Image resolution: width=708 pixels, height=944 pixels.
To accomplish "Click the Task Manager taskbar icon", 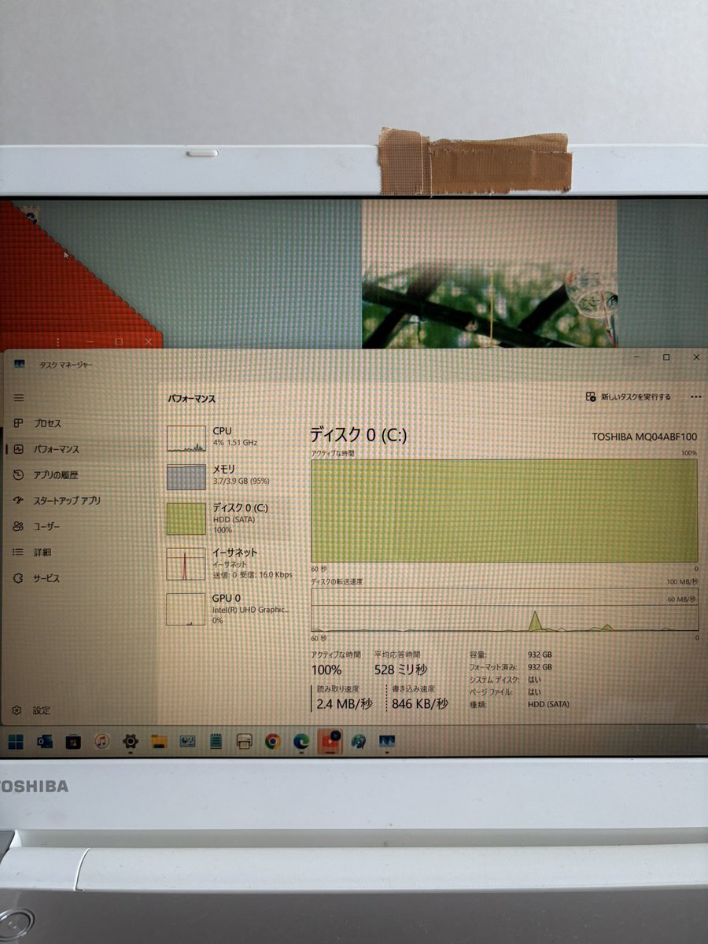I will pos(386,741).
